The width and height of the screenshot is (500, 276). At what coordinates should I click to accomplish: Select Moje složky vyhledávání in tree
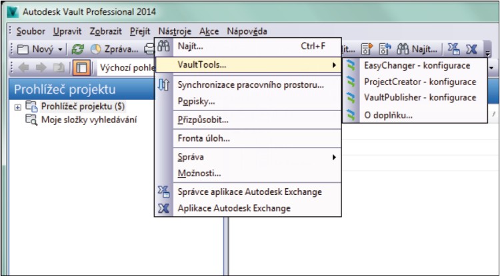88,120
